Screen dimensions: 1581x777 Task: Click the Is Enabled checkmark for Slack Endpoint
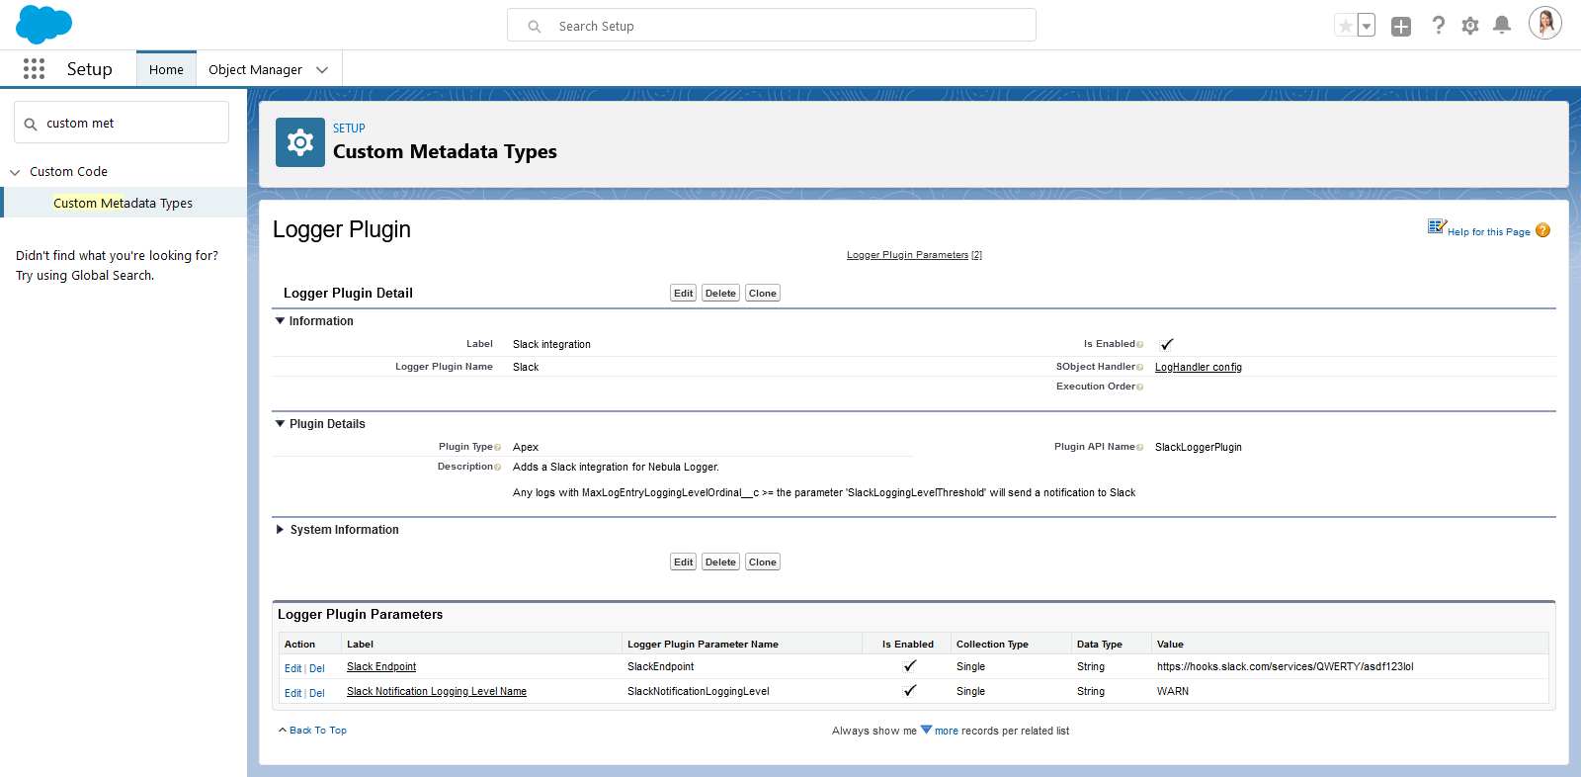[909, 666]
